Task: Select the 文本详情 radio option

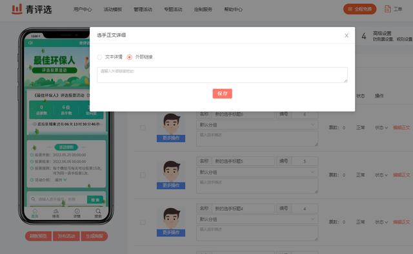Action: pyautogui.click(x=99, y=57)
